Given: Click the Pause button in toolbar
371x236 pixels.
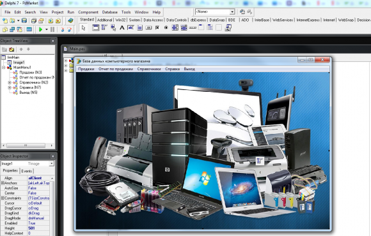Looking at the screenshot, I should pyautogui.click(x=52, y=29).
